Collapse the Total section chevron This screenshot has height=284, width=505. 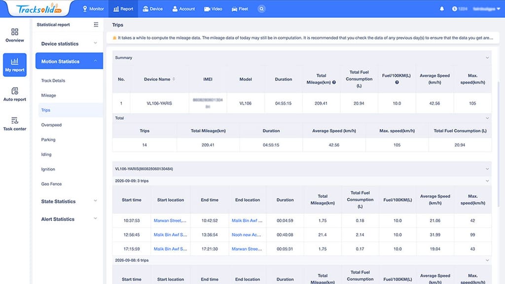[x=487, y=118]
